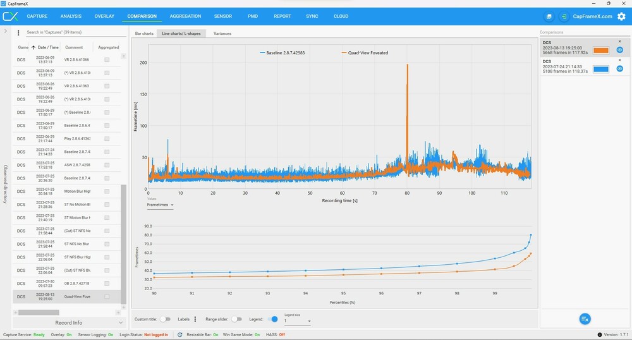Expand the Record Info panel

68,323
